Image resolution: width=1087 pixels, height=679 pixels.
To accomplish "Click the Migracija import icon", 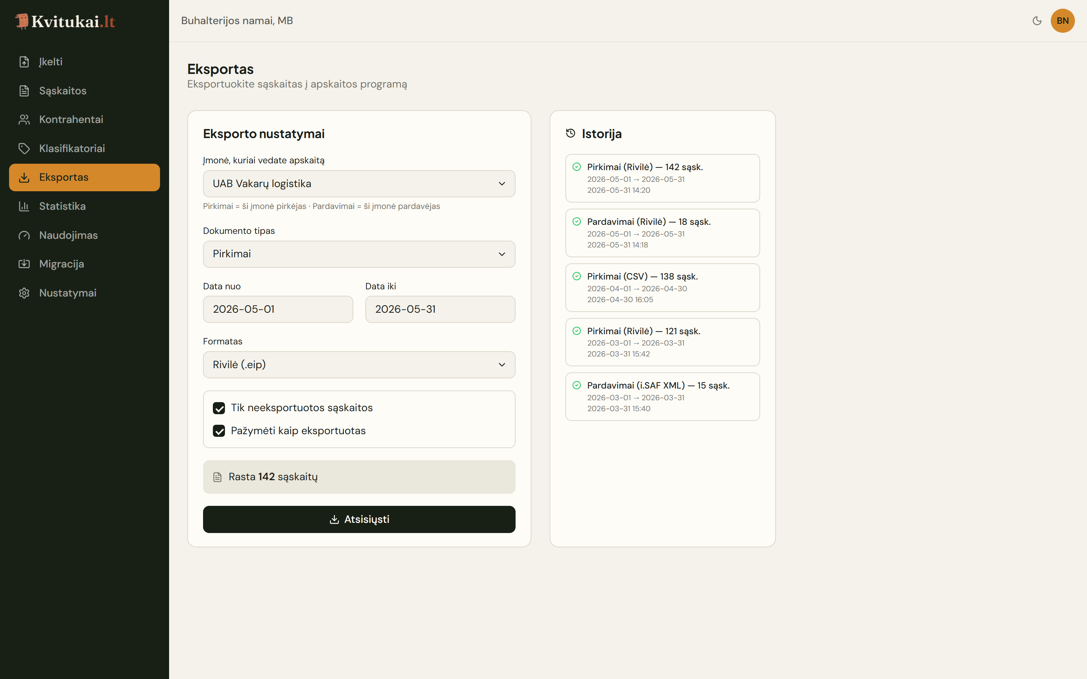I will click(24, 264).
